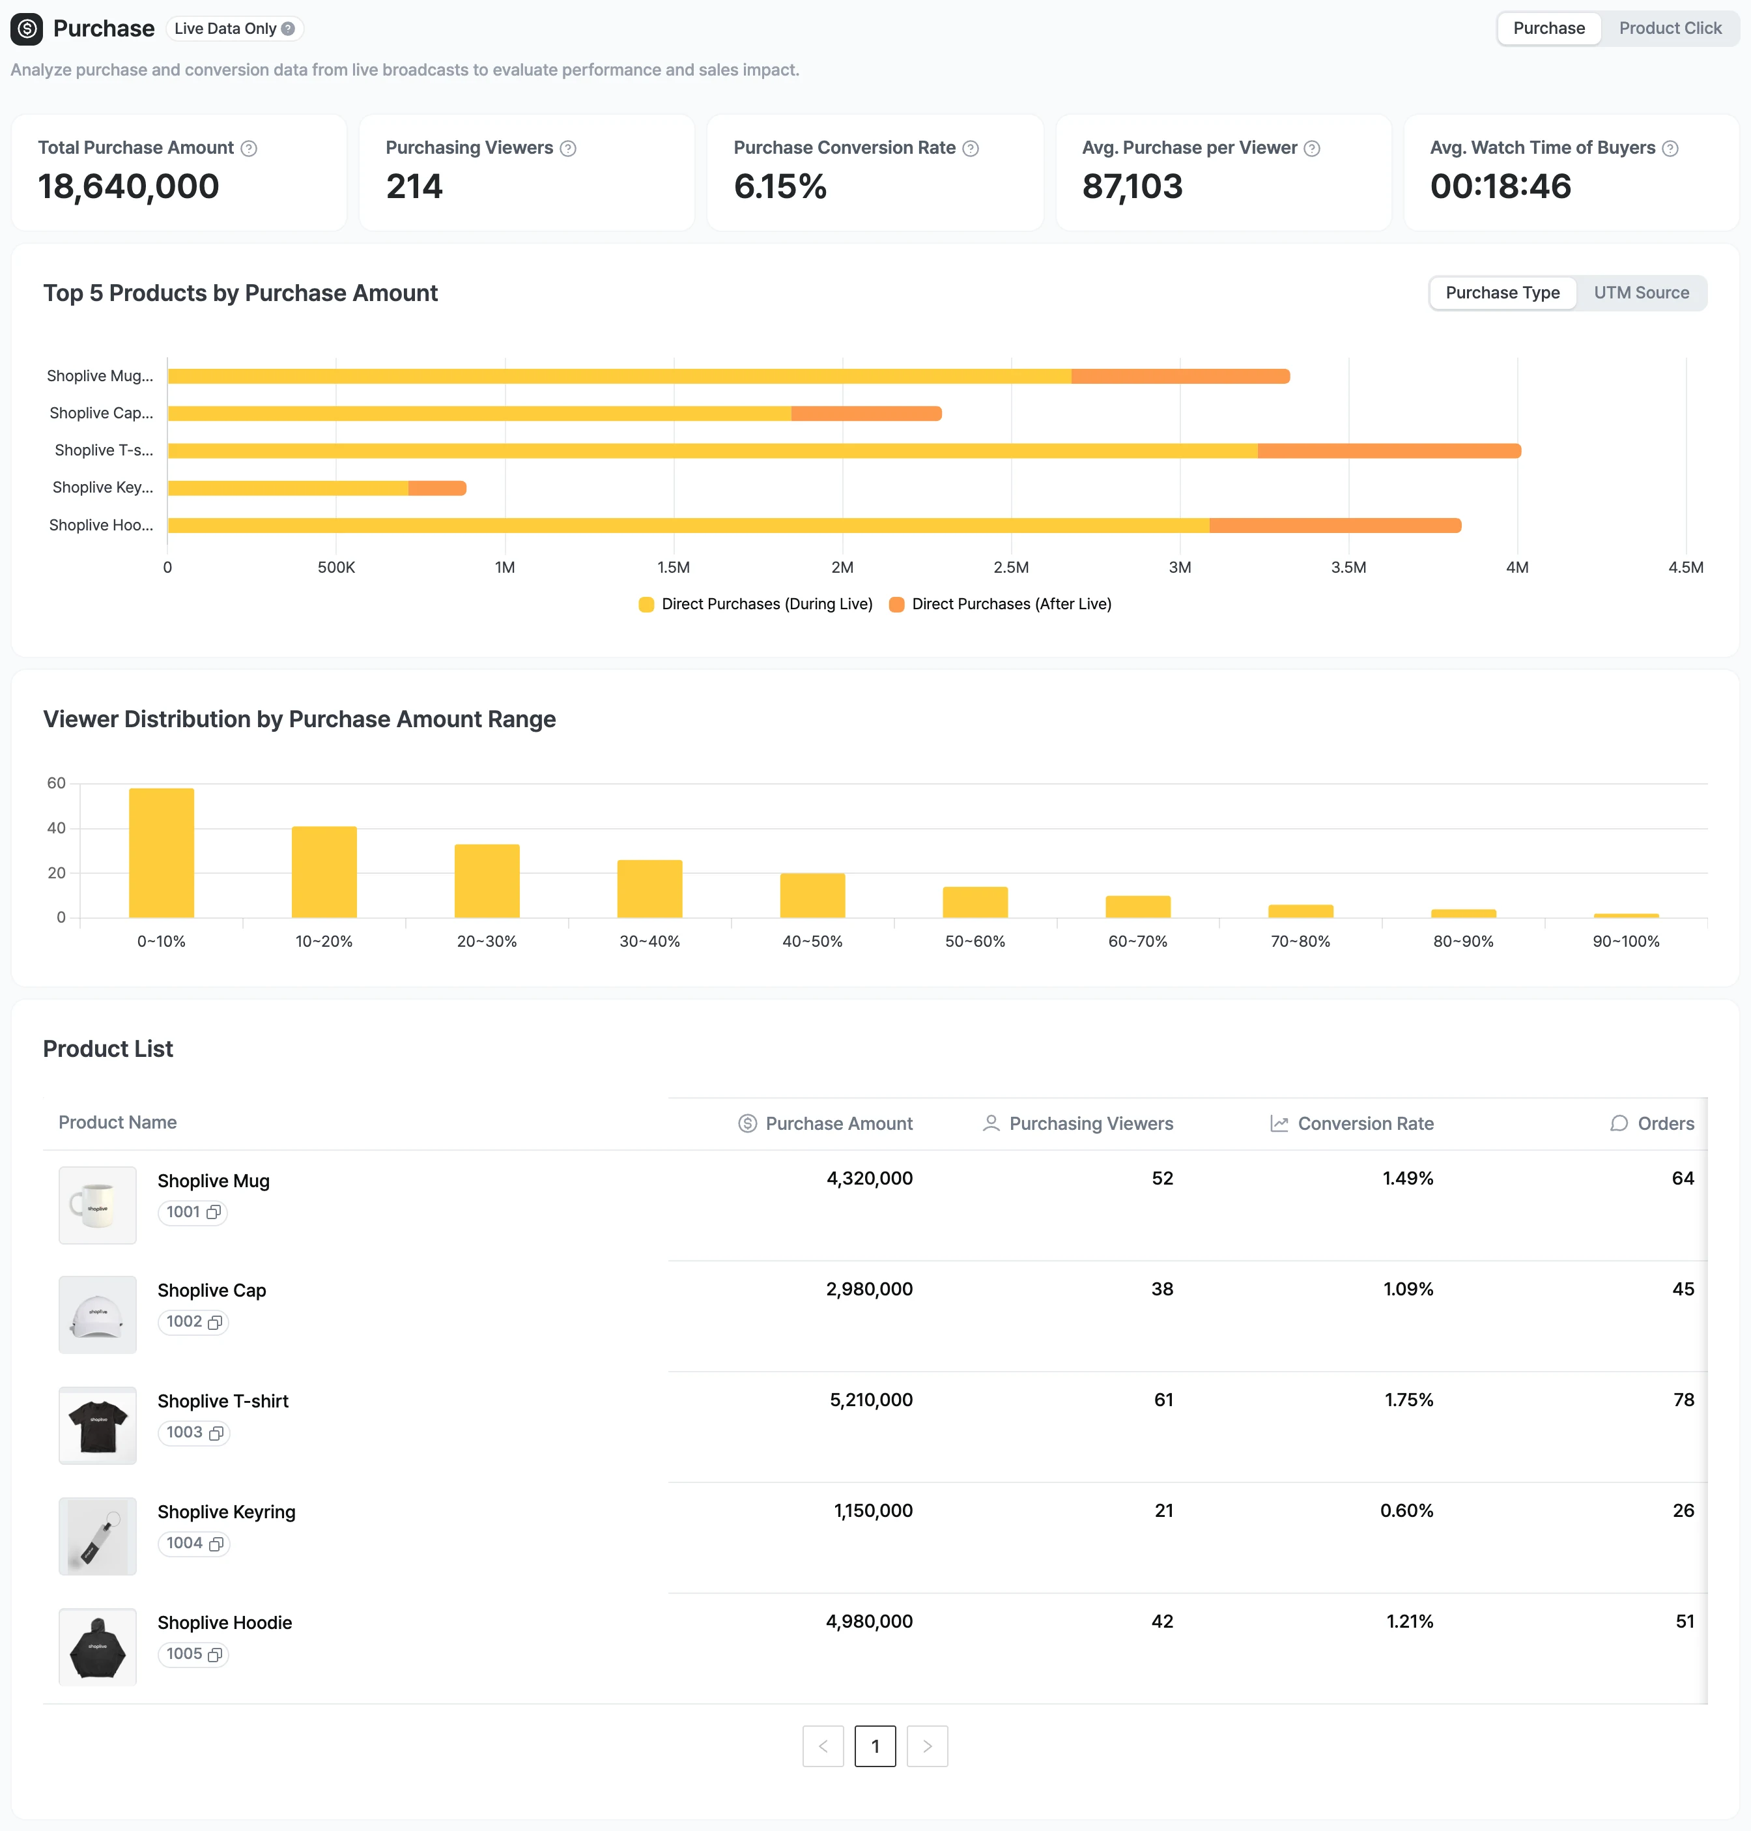Copy product ID 1003 via copy icon
The width and height of the screenshot is (1751, 1831).
pos(216,1434)
